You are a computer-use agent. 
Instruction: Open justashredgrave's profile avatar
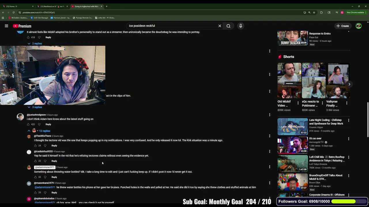[x=20, y=117]
